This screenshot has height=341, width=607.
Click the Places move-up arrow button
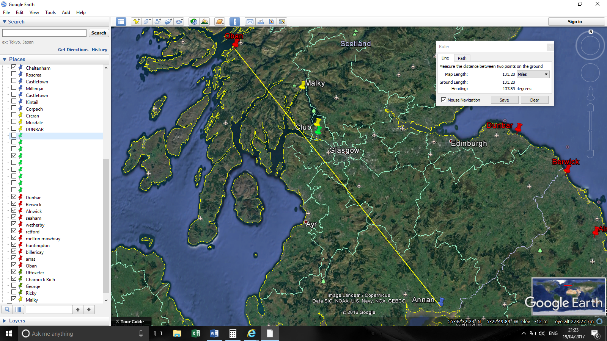78,310
